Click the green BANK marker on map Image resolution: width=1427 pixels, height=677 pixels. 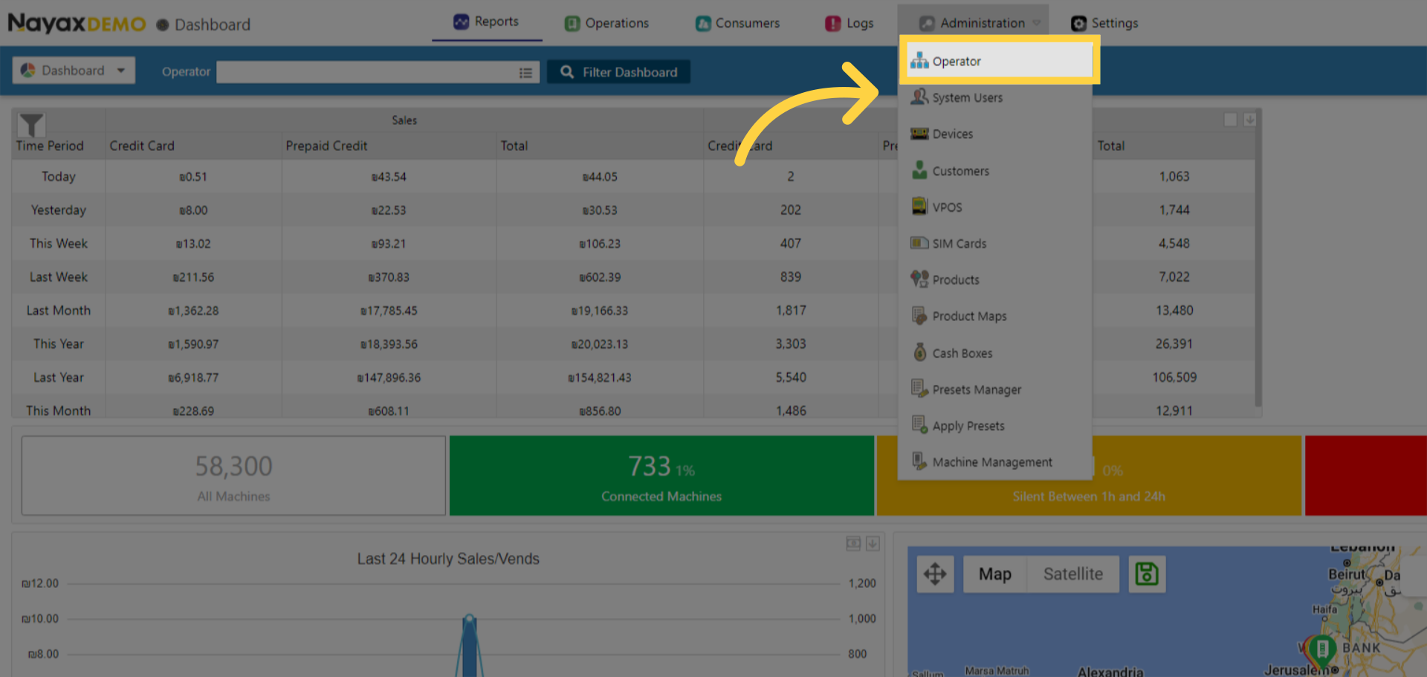point(1322,651)
